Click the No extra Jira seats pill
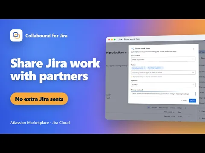The height and width of the screenshot is (153, 205). click(x=39, y=99)
